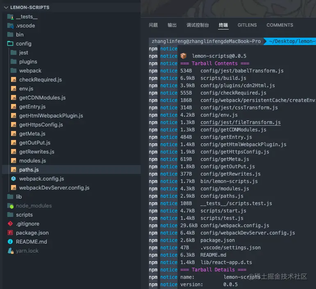Open yarn.lock file name
Image resolution: width=316 pixels, height=289 pixels.
(27, 251)
